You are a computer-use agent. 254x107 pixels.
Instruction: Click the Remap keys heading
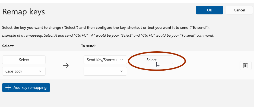[x=24, y=12]
